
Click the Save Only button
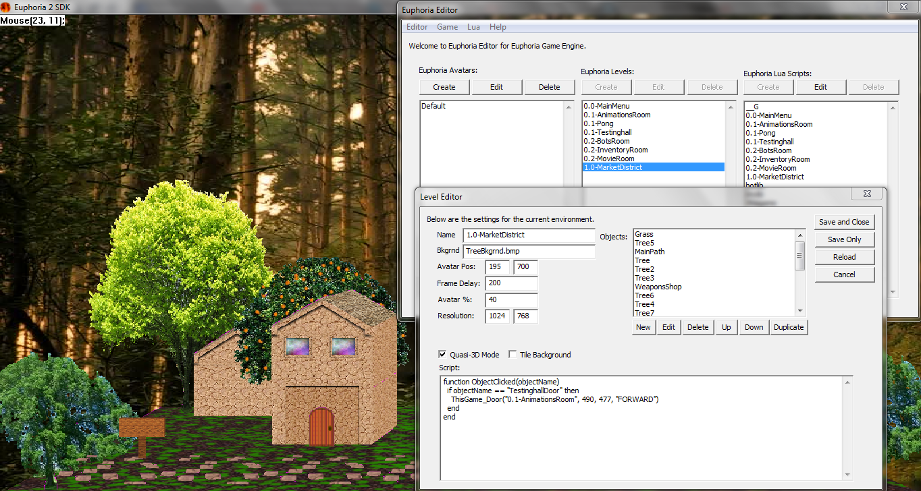(x=844, y=239)
